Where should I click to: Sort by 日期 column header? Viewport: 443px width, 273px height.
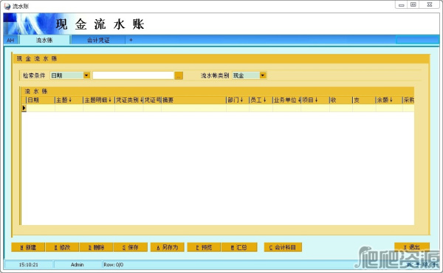click(41, 100)
